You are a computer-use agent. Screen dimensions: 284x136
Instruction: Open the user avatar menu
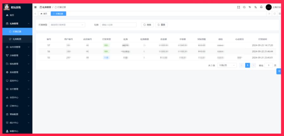click(268, 7)
